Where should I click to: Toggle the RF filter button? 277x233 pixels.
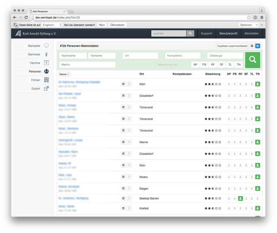coord(213,65)
